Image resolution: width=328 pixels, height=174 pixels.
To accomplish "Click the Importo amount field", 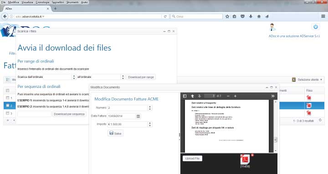I will pyautogui.click(x=128, y=124).
